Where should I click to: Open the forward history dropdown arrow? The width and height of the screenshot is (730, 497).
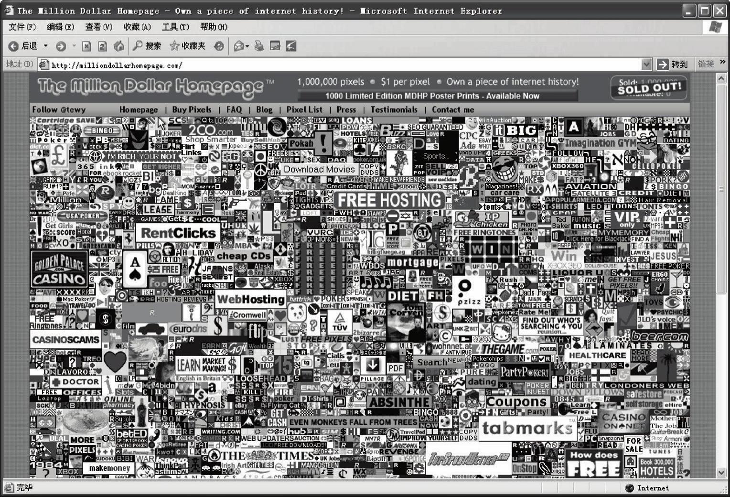coord(74,46)
